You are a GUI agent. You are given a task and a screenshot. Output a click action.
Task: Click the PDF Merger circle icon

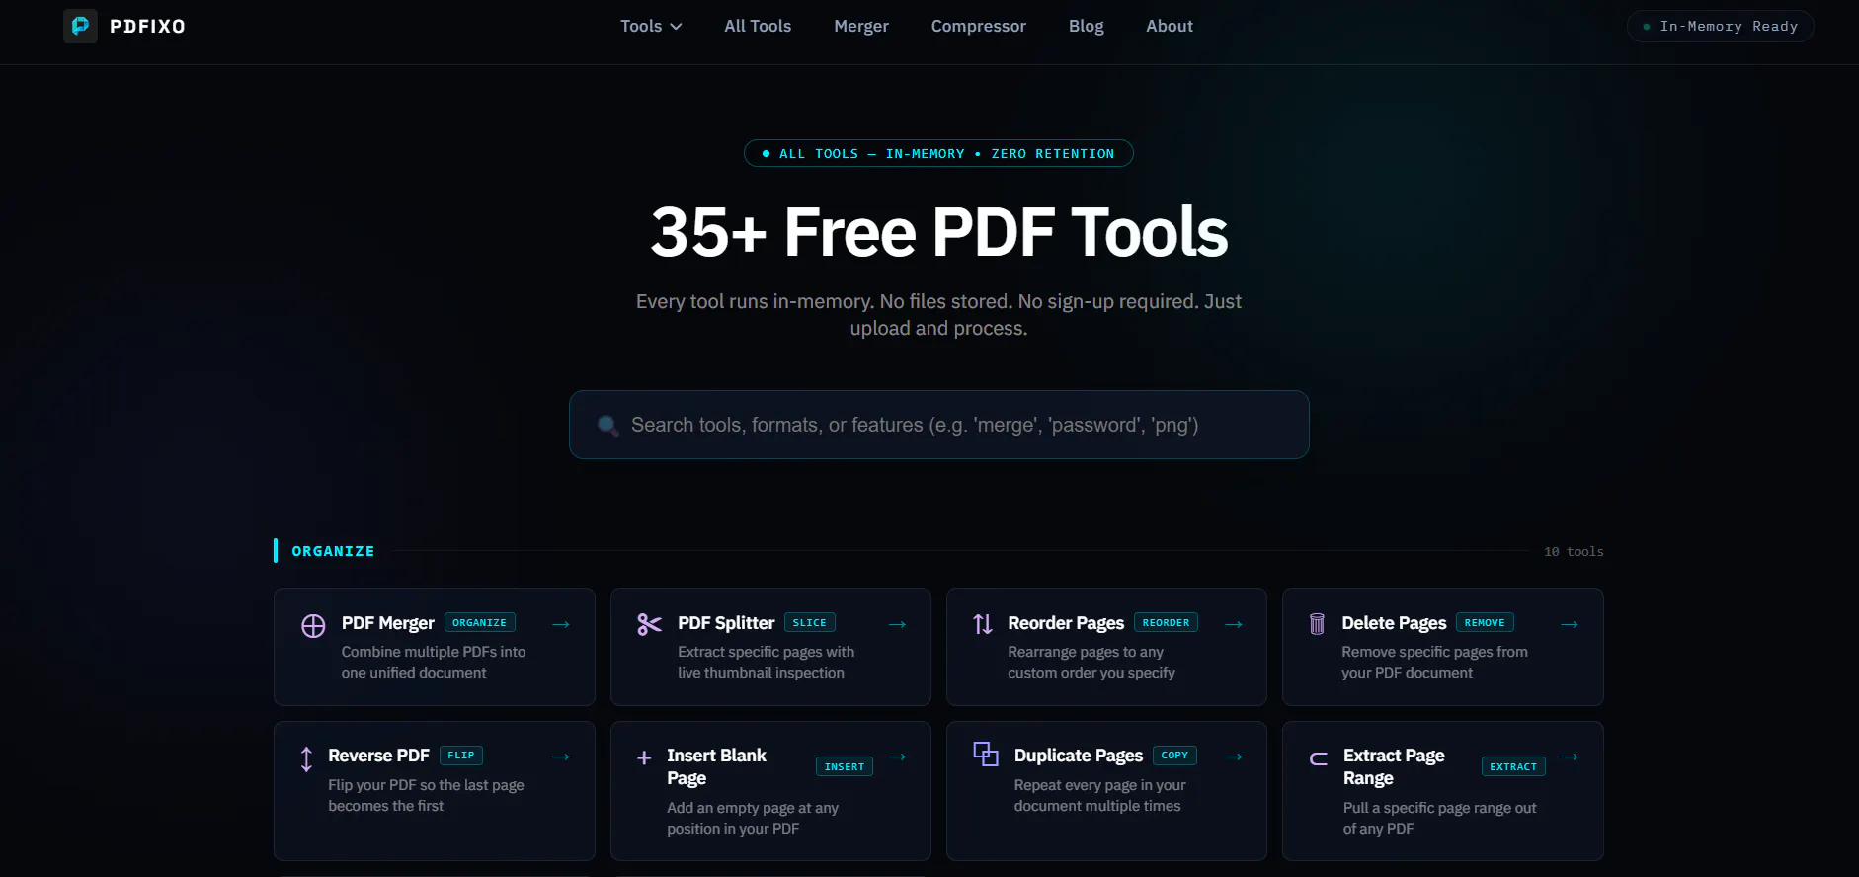coord(313,626)
